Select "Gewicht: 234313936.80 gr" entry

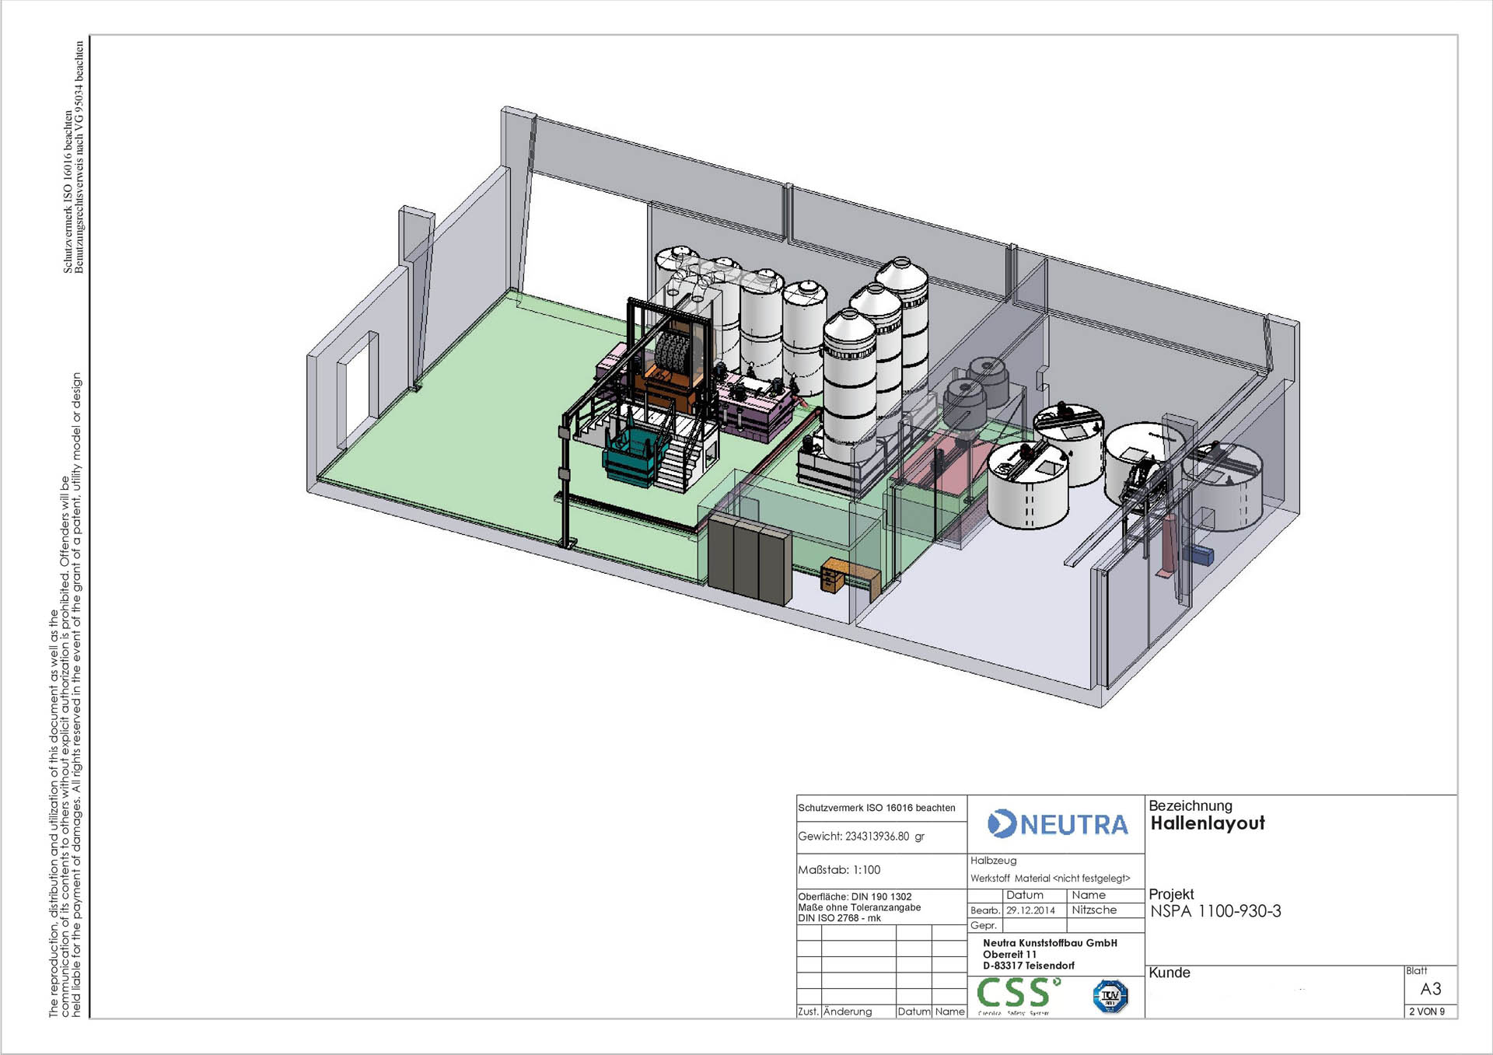pos(861,837)
